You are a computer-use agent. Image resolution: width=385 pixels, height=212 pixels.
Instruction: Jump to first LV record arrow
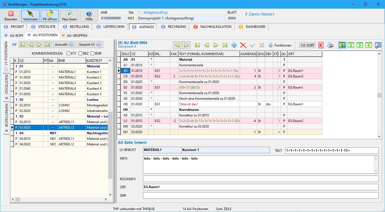coord(23,45)
